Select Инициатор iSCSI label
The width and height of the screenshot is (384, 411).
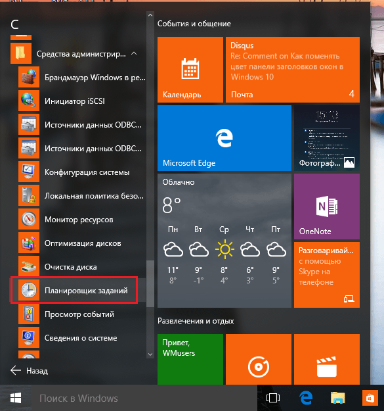[75, 101]
